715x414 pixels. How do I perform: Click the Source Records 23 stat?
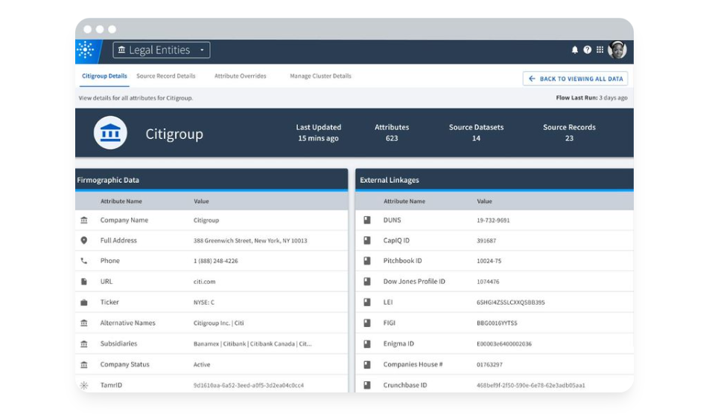point(569,133)
